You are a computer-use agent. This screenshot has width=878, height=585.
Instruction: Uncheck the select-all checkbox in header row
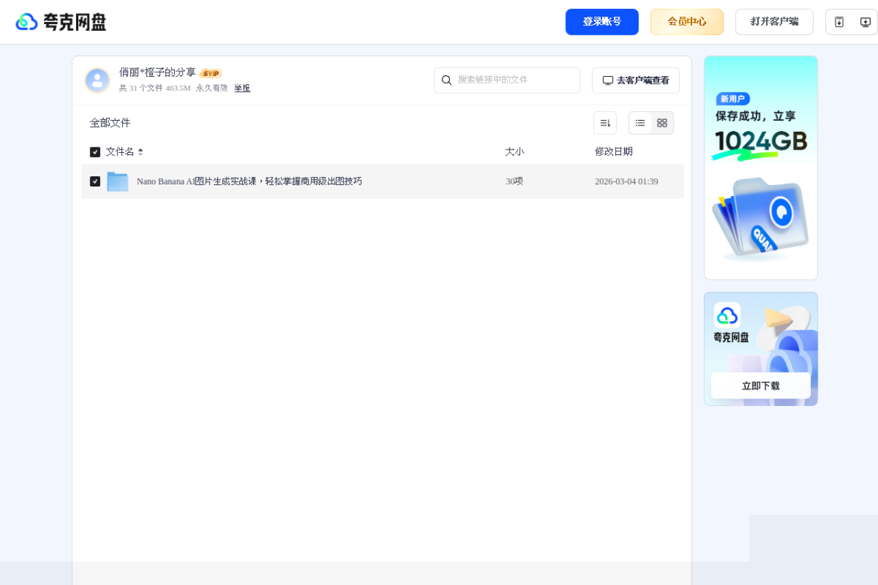pos(95,152)
